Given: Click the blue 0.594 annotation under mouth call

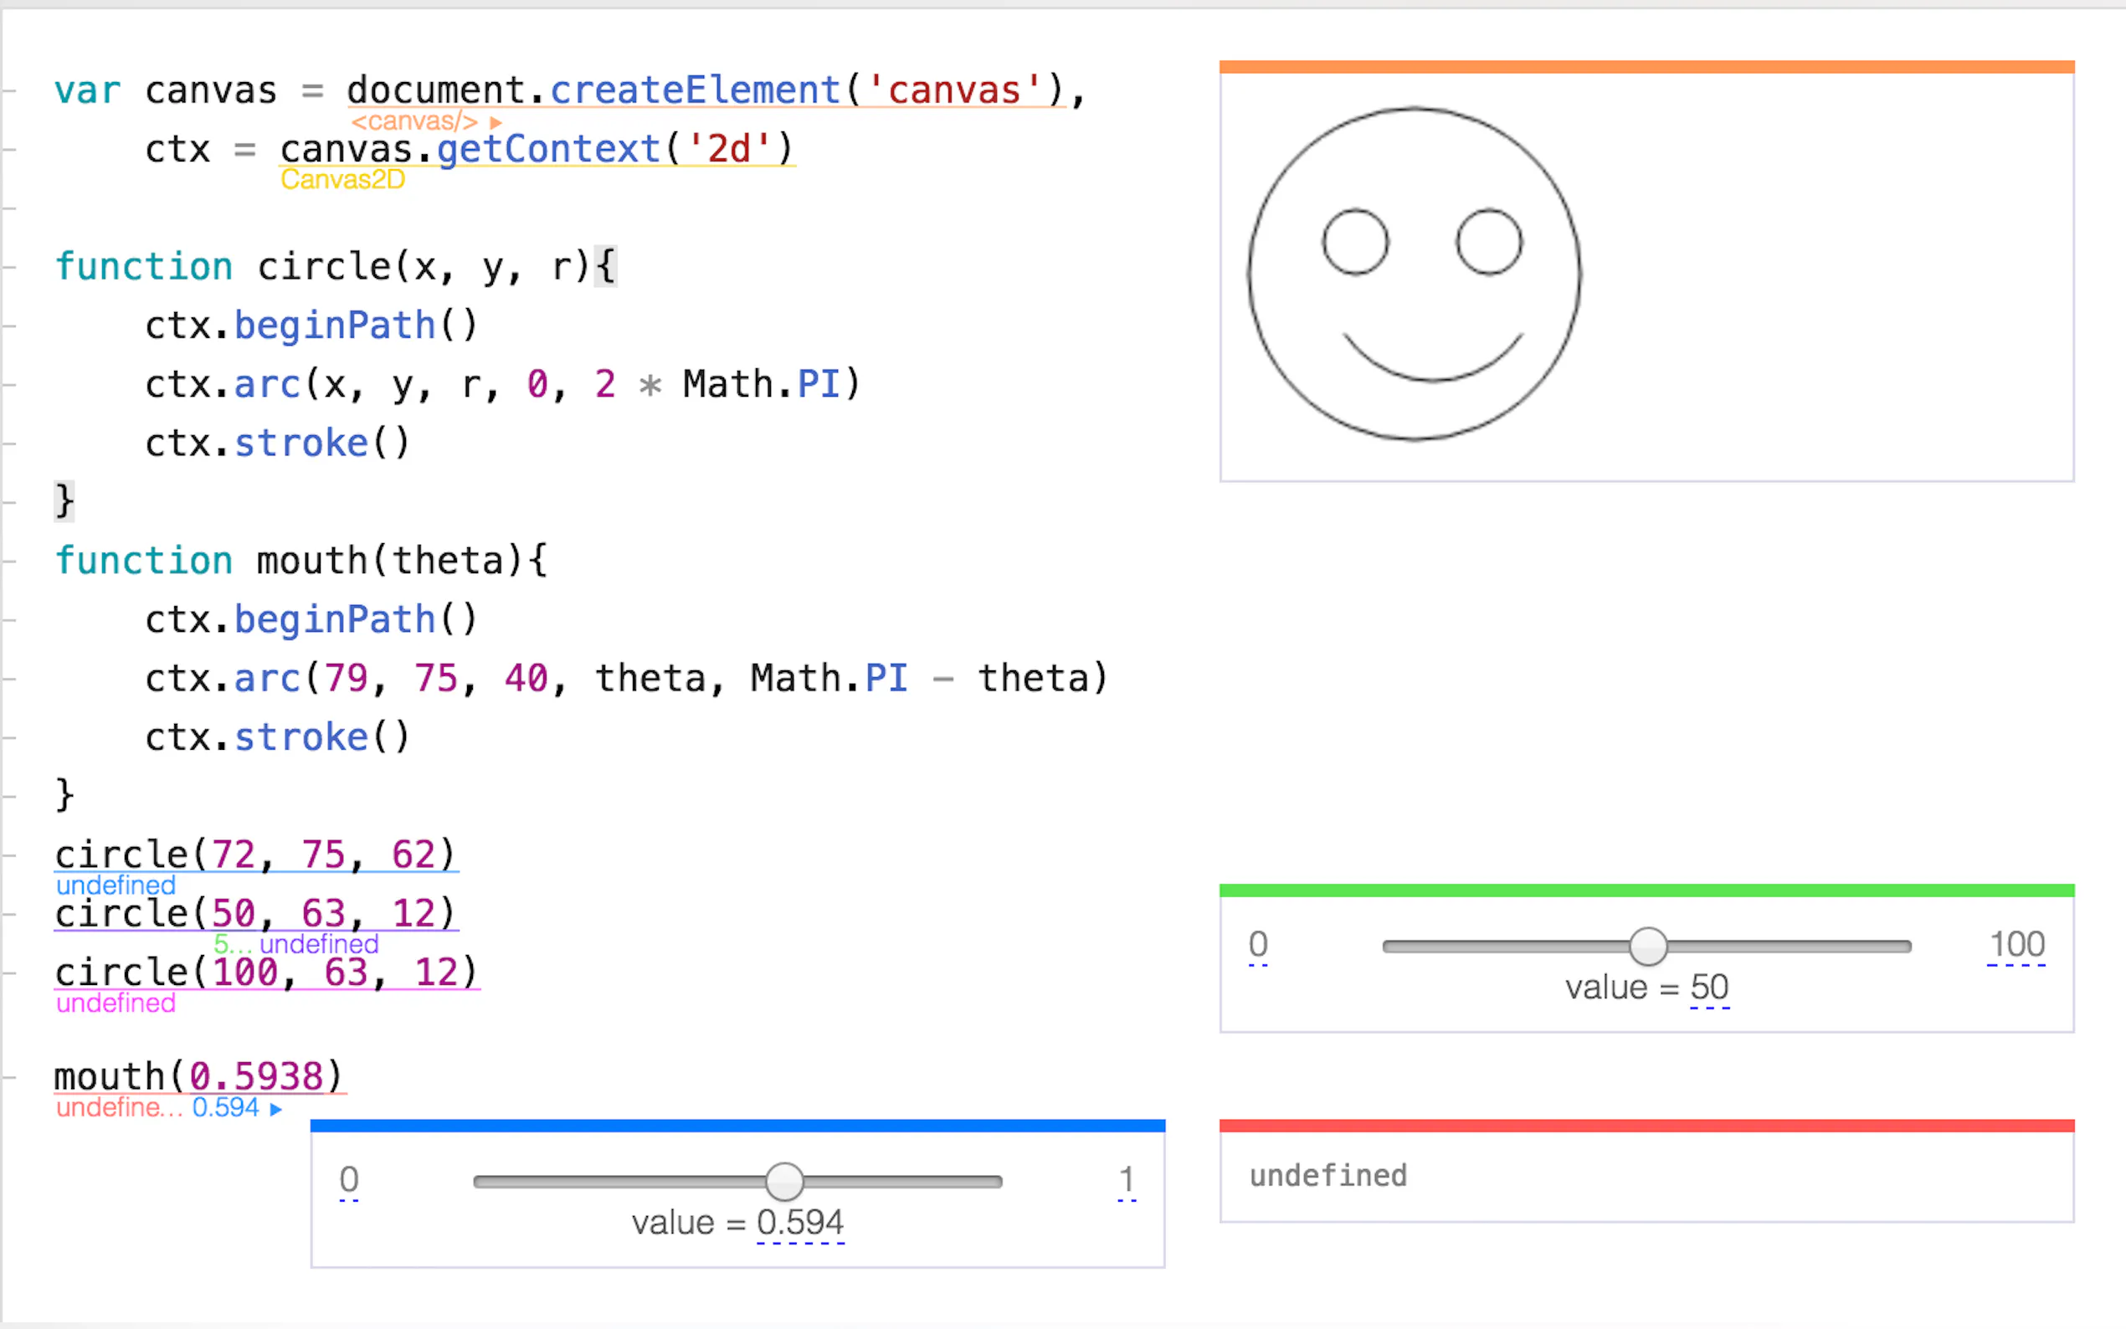Looking at the screenshot, I should coord(225,1107).
